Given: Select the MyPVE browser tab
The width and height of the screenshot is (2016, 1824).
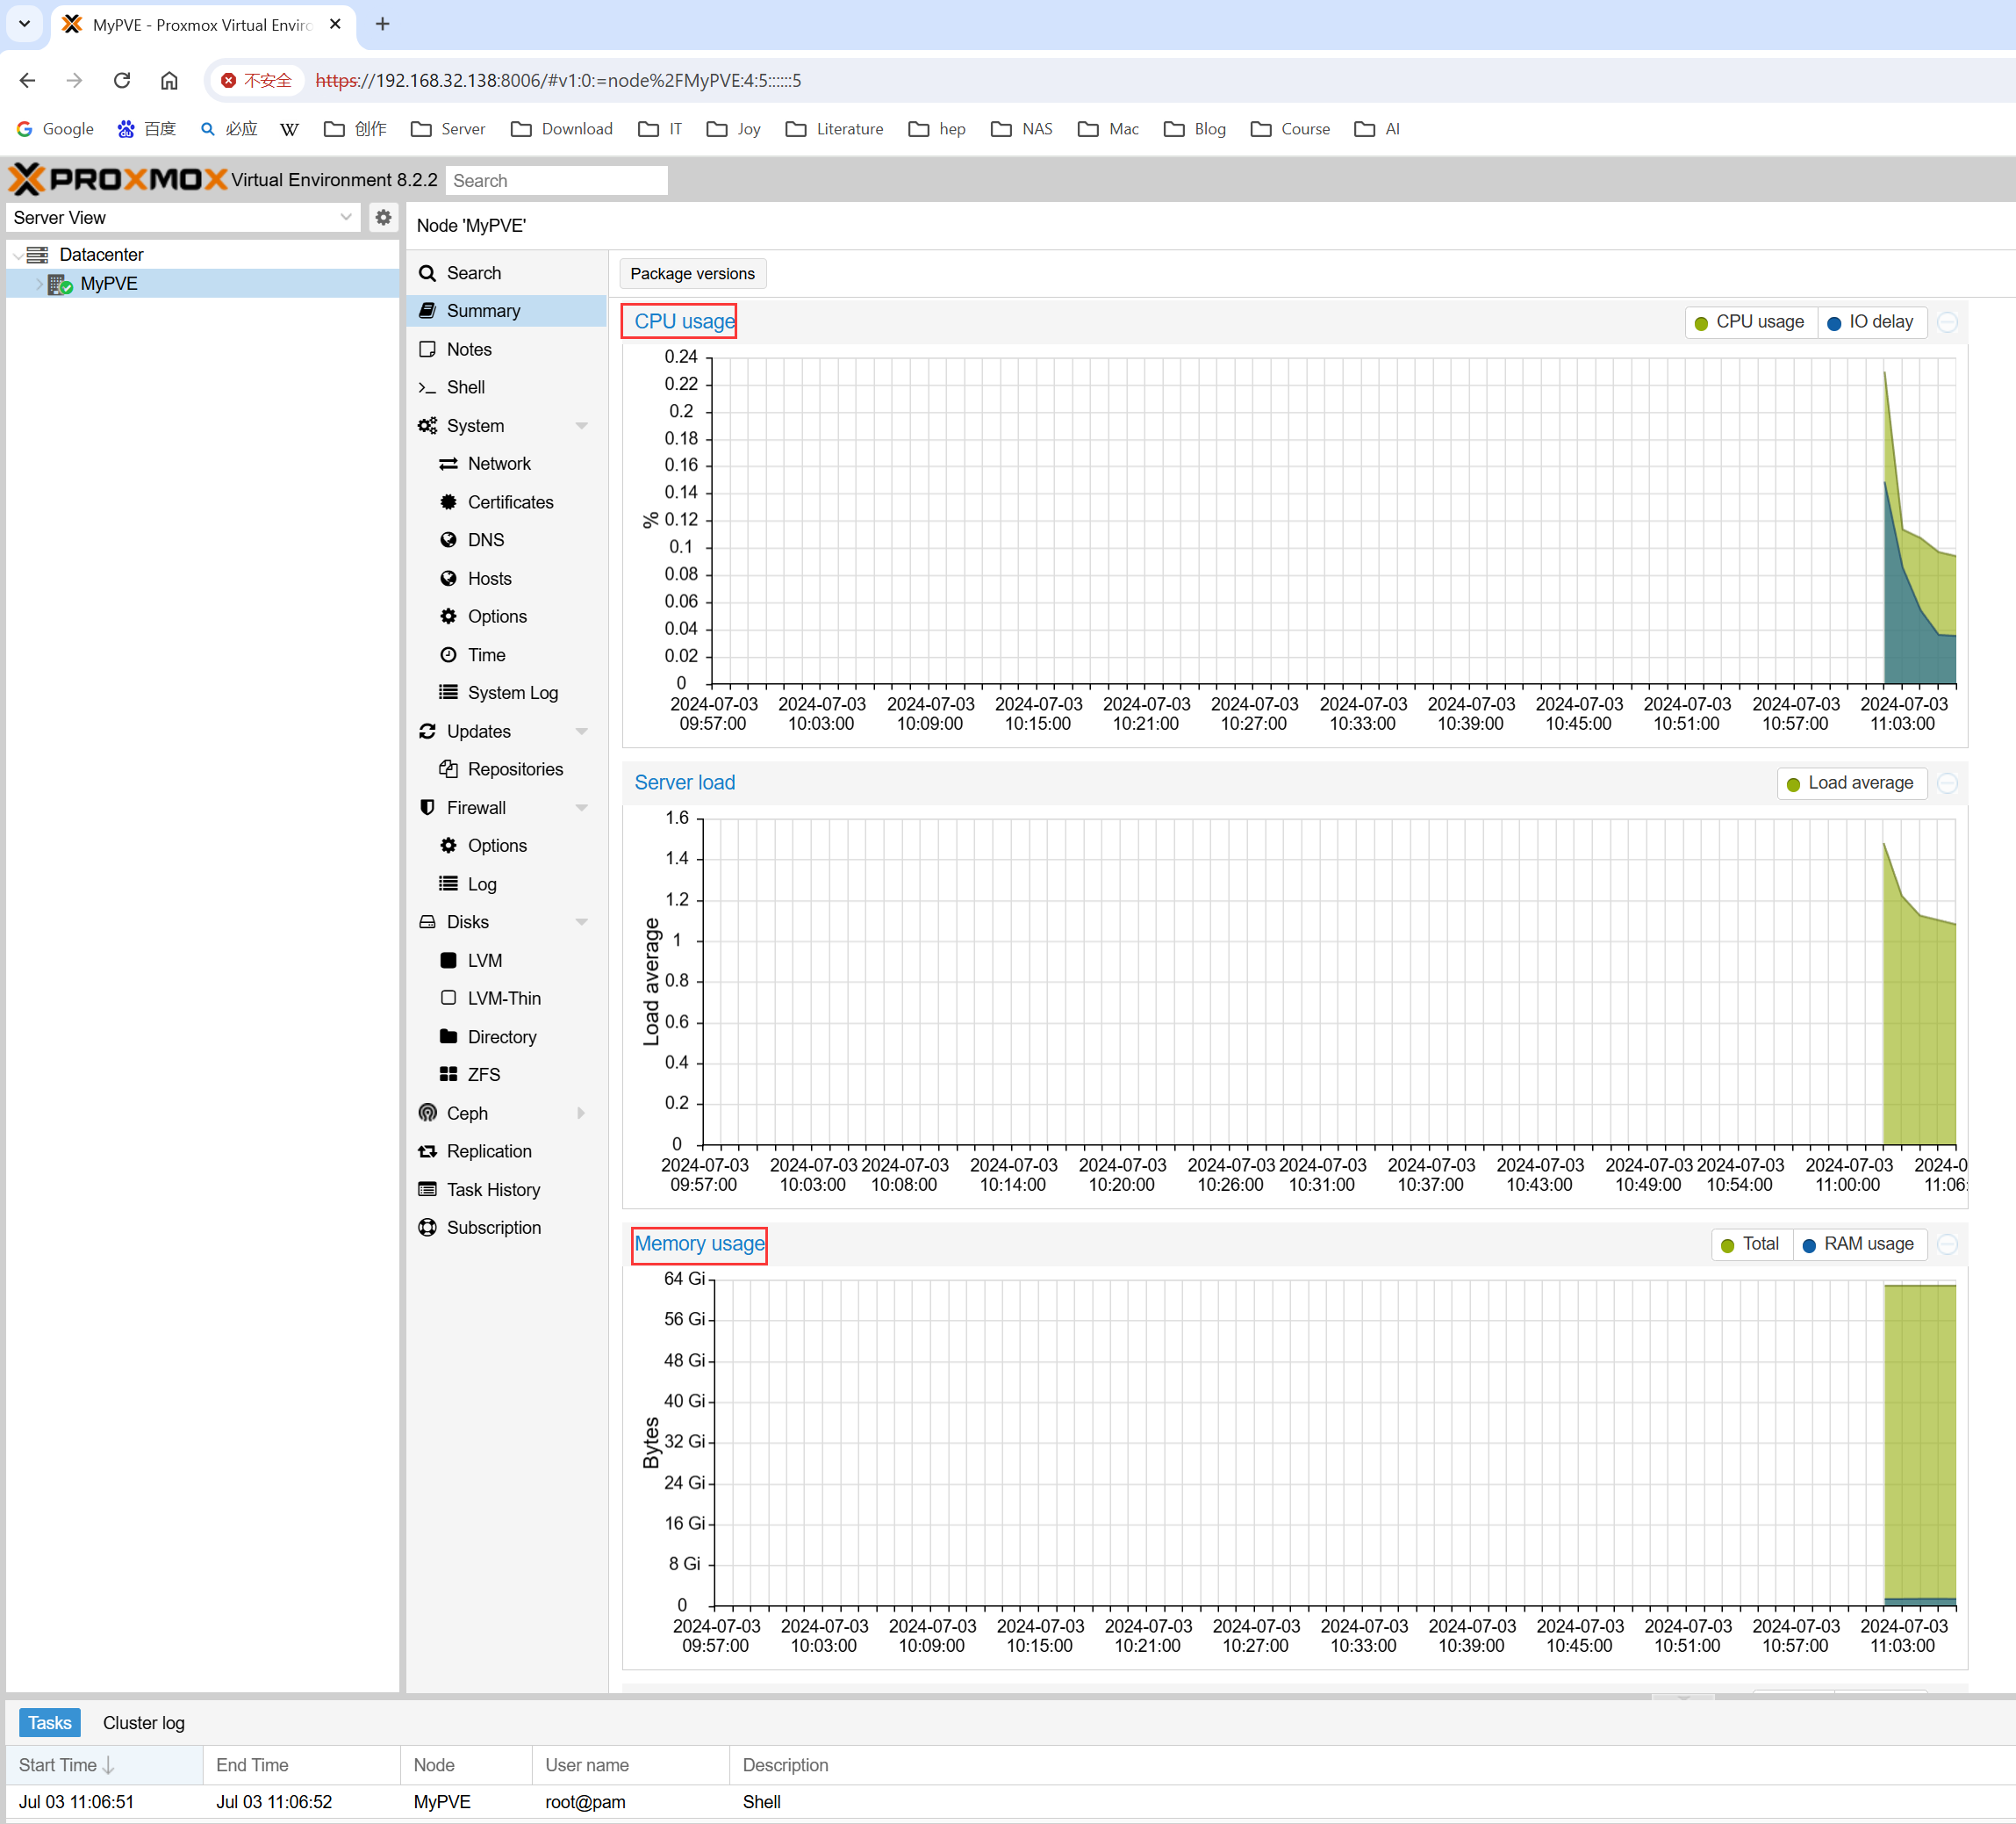Looking at the screenshot, I should 202,24.
